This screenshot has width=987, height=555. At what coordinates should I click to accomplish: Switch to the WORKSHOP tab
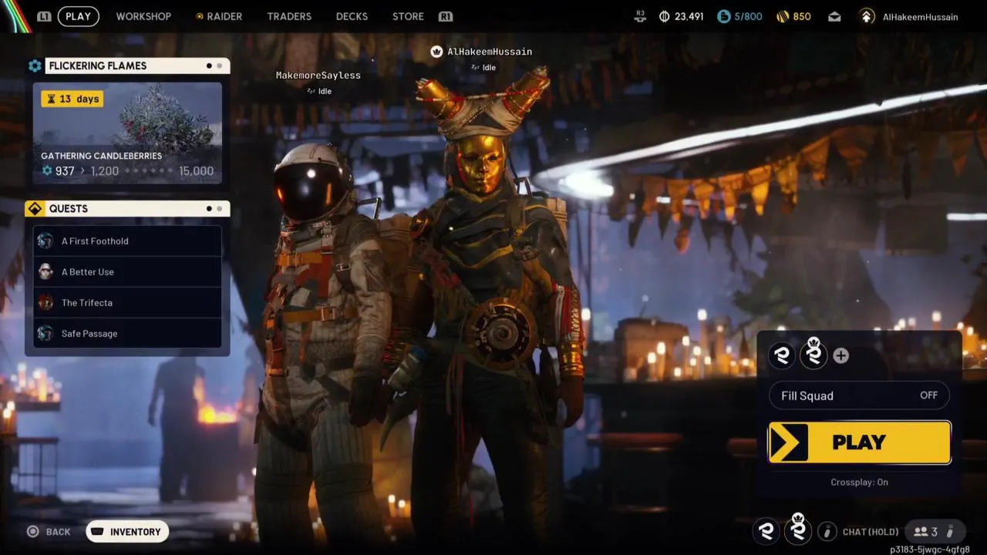coord(143,16)
